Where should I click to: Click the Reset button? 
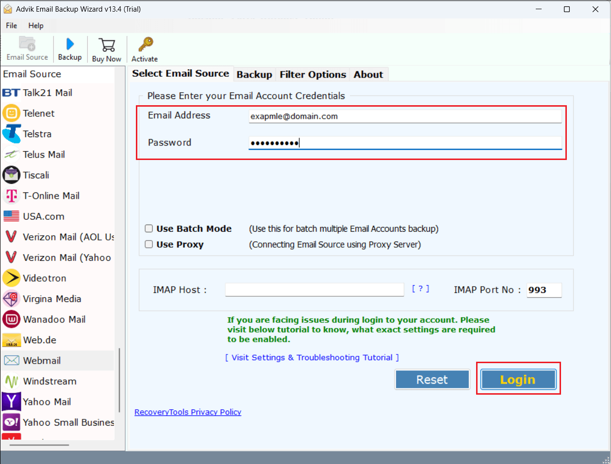[432, 380]
